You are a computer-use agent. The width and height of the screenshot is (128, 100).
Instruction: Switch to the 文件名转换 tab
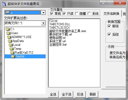pyautogui.click(x=111, y=14)
